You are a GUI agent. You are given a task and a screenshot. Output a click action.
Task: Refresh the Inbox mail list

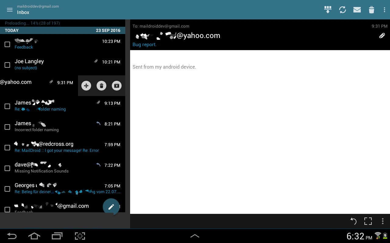[342, 10]
